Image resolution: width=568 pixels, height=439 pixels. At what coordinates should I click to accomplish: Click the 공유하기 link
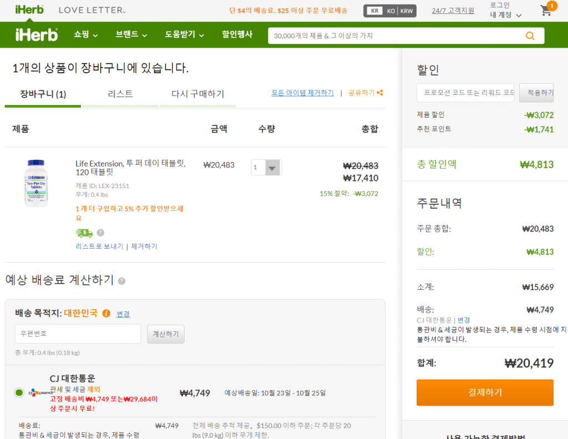click(x=361, y=93)
